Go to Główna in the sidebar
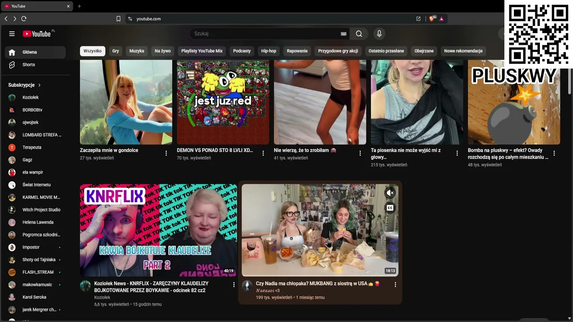The image size is (573, 322). coord(35,52)
